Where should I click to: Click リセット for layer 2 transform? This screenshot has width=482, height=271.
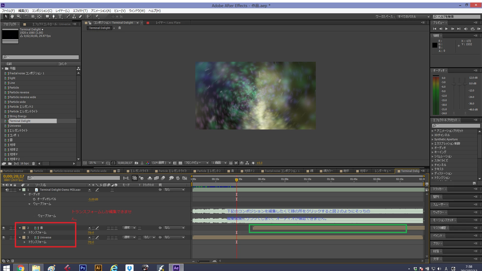(91, 233)
